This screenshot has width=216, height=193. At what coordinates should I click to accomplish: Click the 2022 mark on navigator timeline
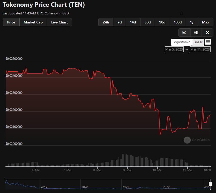[166, 187]
